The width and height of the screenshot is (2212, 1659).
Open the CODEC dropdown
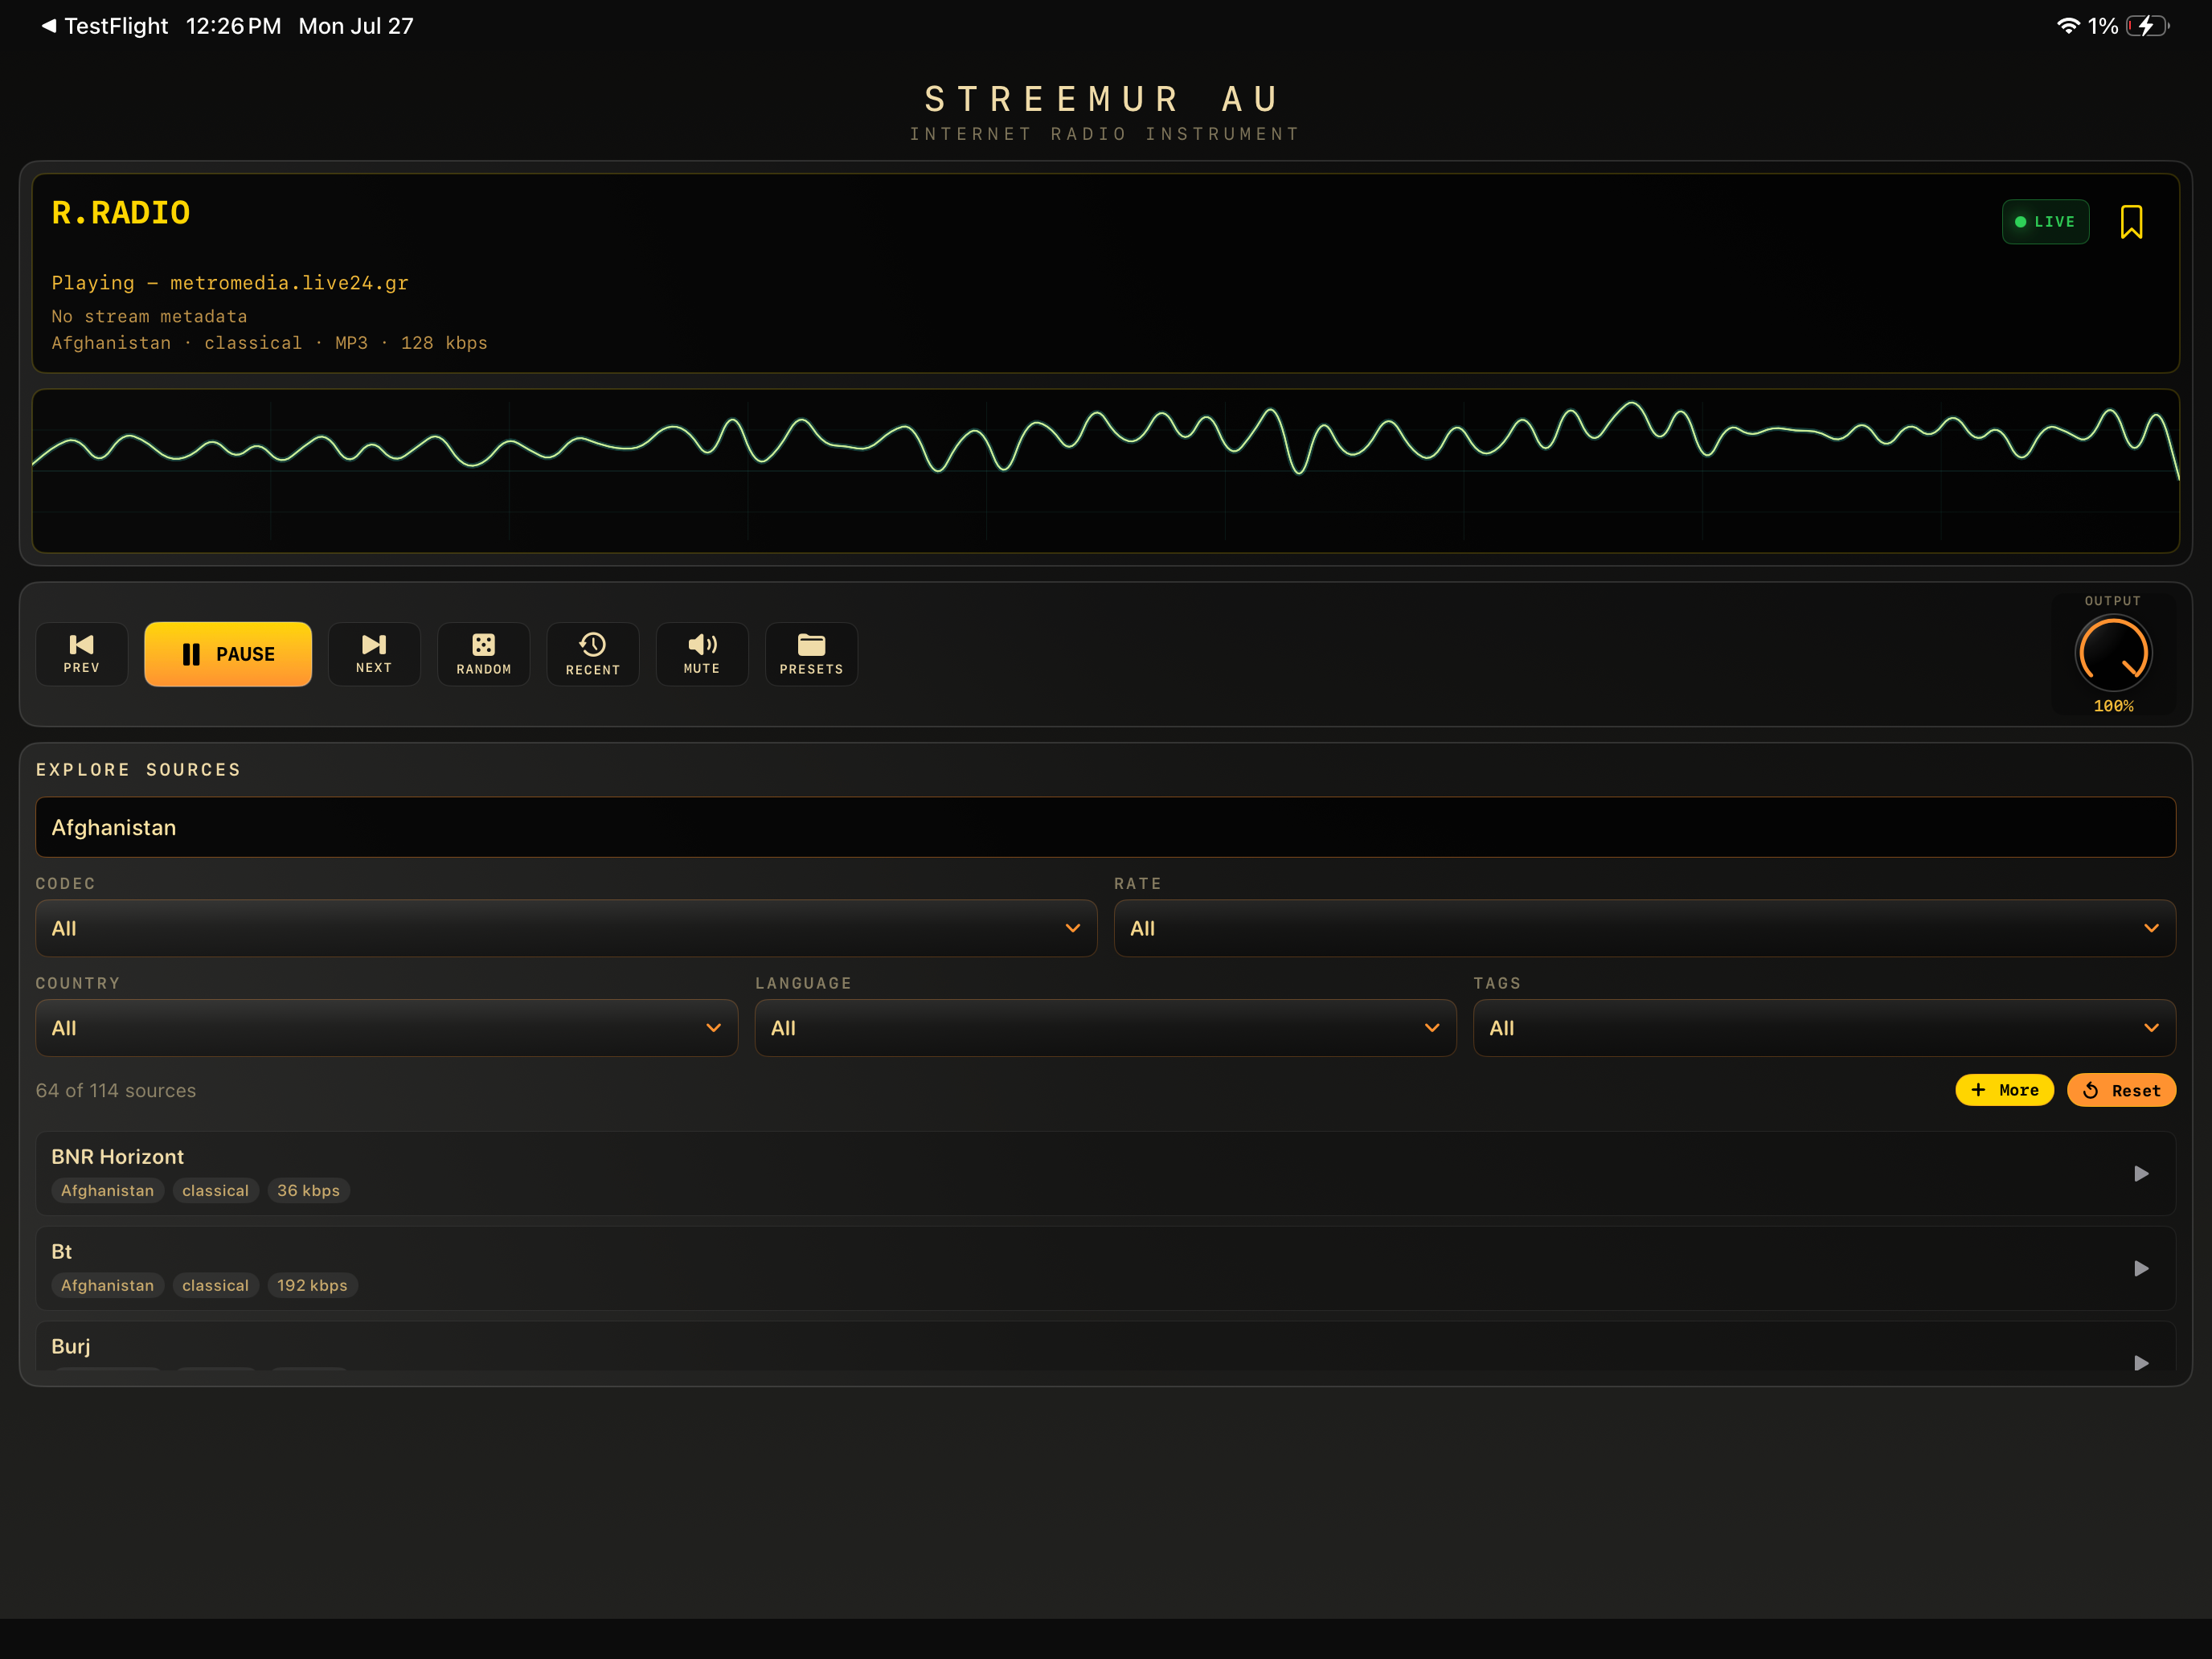(x=566, y=928)
